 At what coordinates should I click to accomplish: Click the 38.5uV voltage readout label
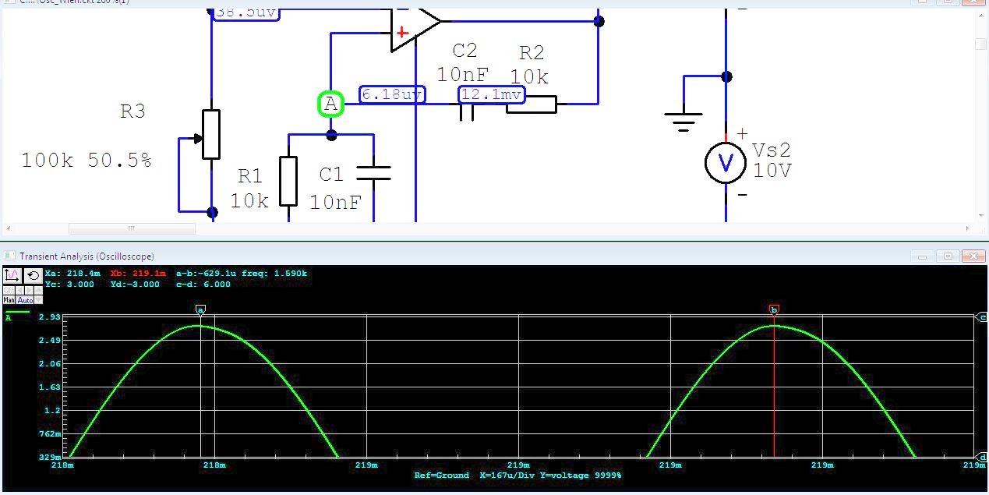[245, 12]
